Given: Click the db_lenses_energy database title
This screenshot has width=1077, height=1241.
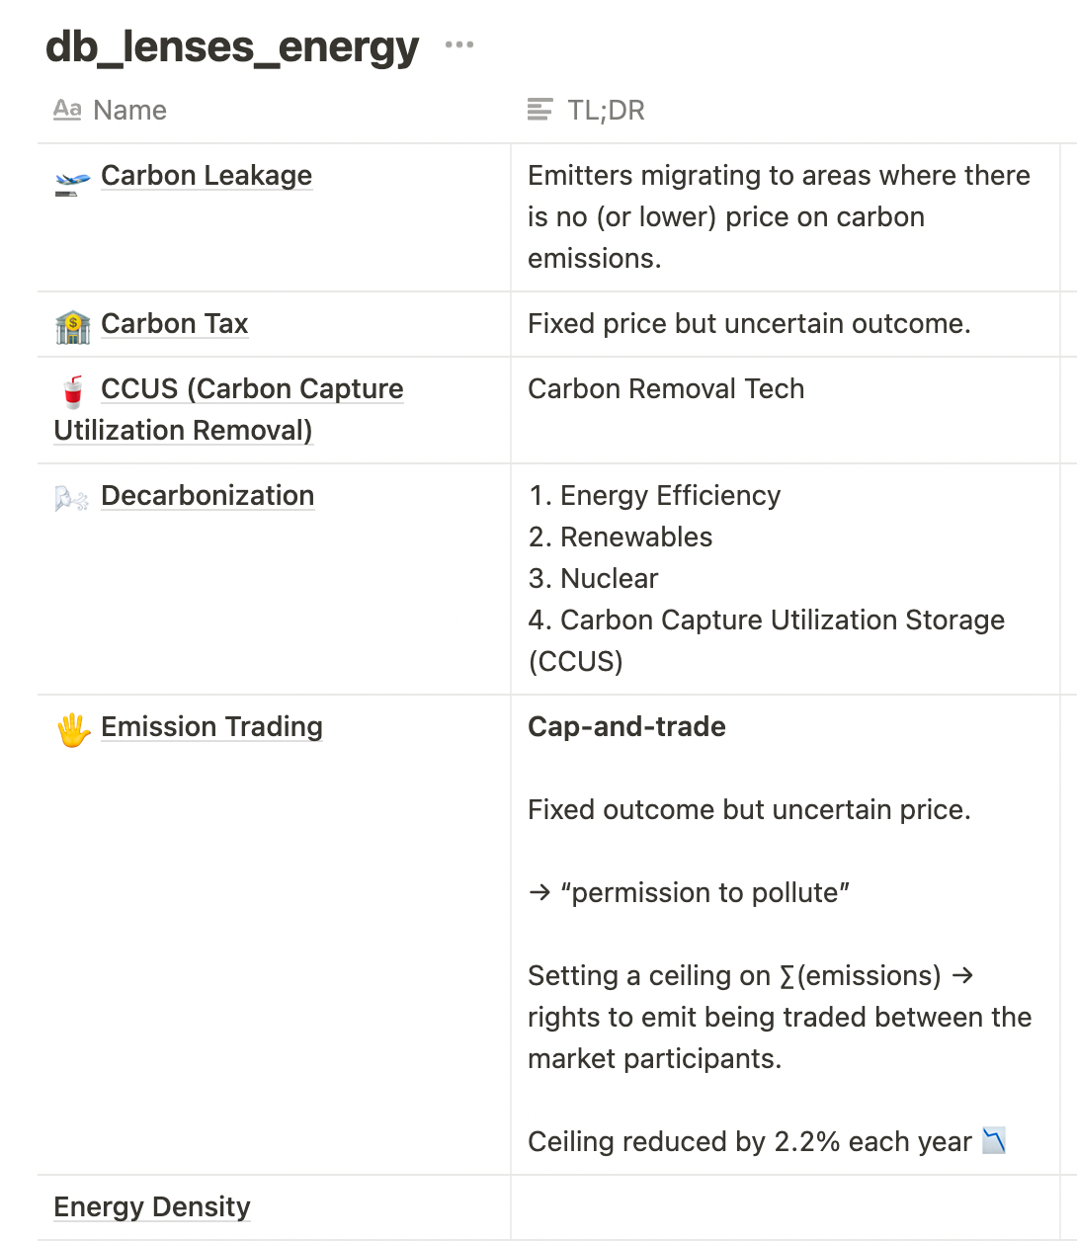Looking at the screenshot, I should [232, 46].
